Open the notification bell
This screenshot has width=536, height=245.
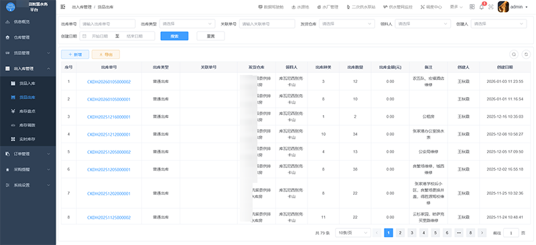pos(482,7)
